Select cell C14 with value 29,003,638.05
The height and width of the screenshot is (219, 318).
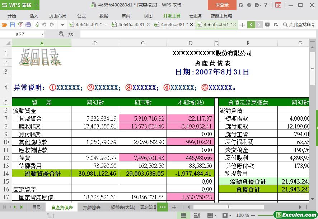click(x=142, y=174)
